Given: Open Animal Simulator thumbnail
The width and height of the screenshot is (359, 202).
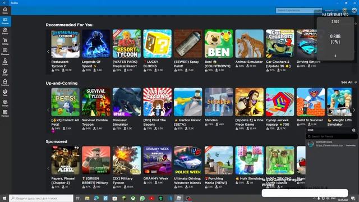Looking at the screenshot, I should pos(249,44).
